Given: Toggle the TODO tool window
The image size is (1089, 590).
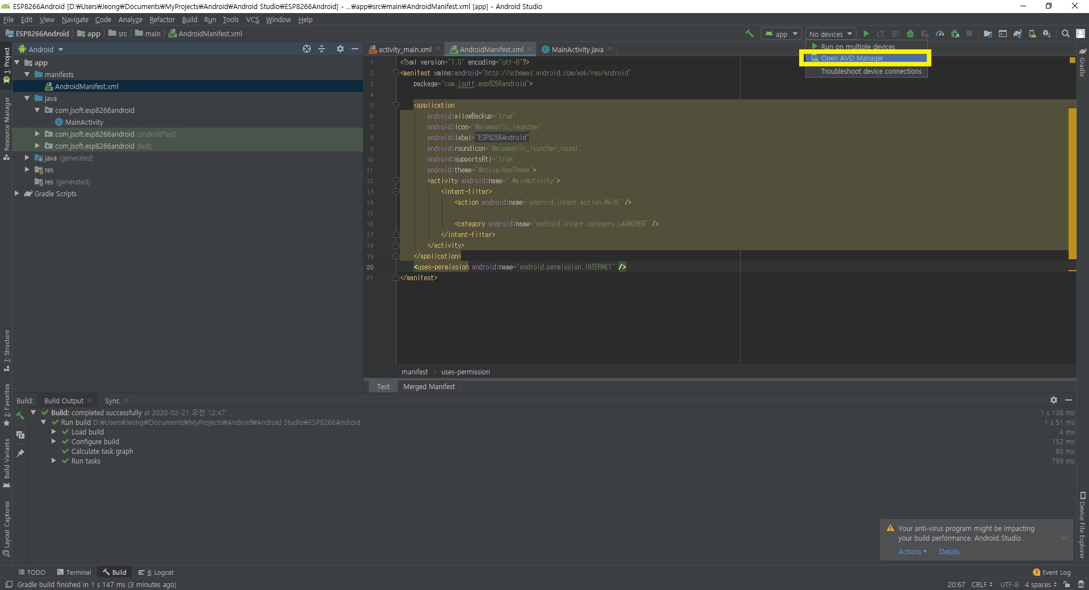Looking at the screenshot, I should coord(32,572).
